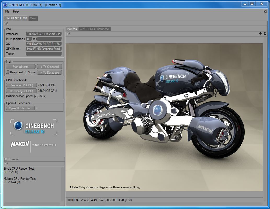Click the CINEBENCH Release 10 logo
The image size is (270, 209).
coord(34,127)
